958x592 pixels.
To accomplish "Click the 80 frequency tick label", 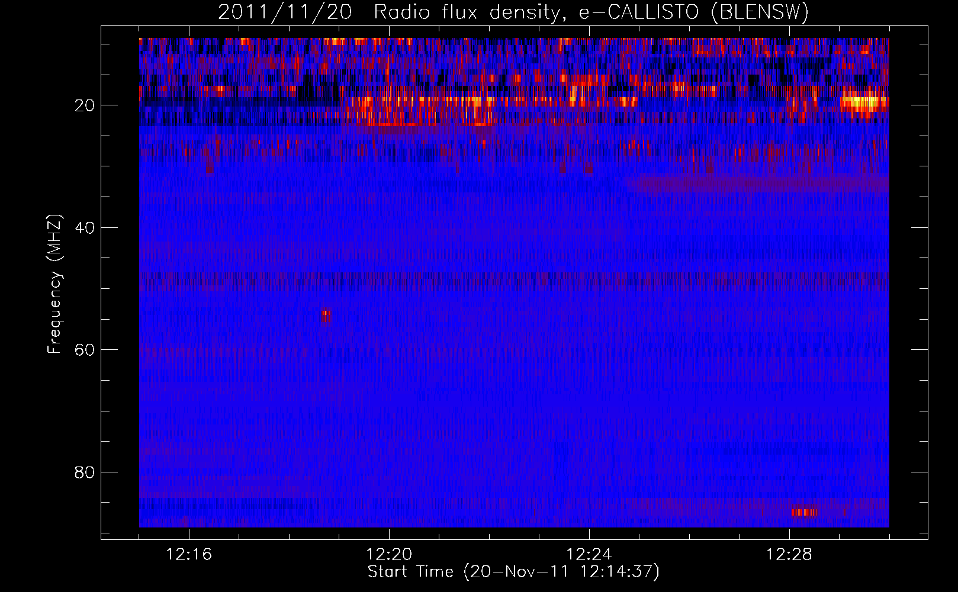I will tap(84, 472).
